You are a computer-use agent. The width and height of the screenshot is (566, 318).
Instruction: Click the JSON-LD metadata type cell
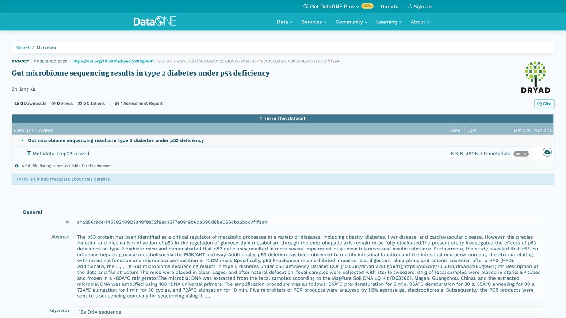(488, 154)
